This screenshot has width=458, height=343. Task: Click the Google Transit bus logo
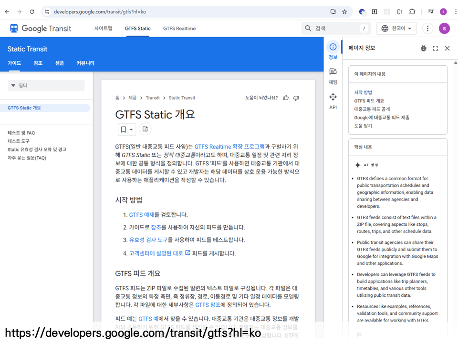14,28
